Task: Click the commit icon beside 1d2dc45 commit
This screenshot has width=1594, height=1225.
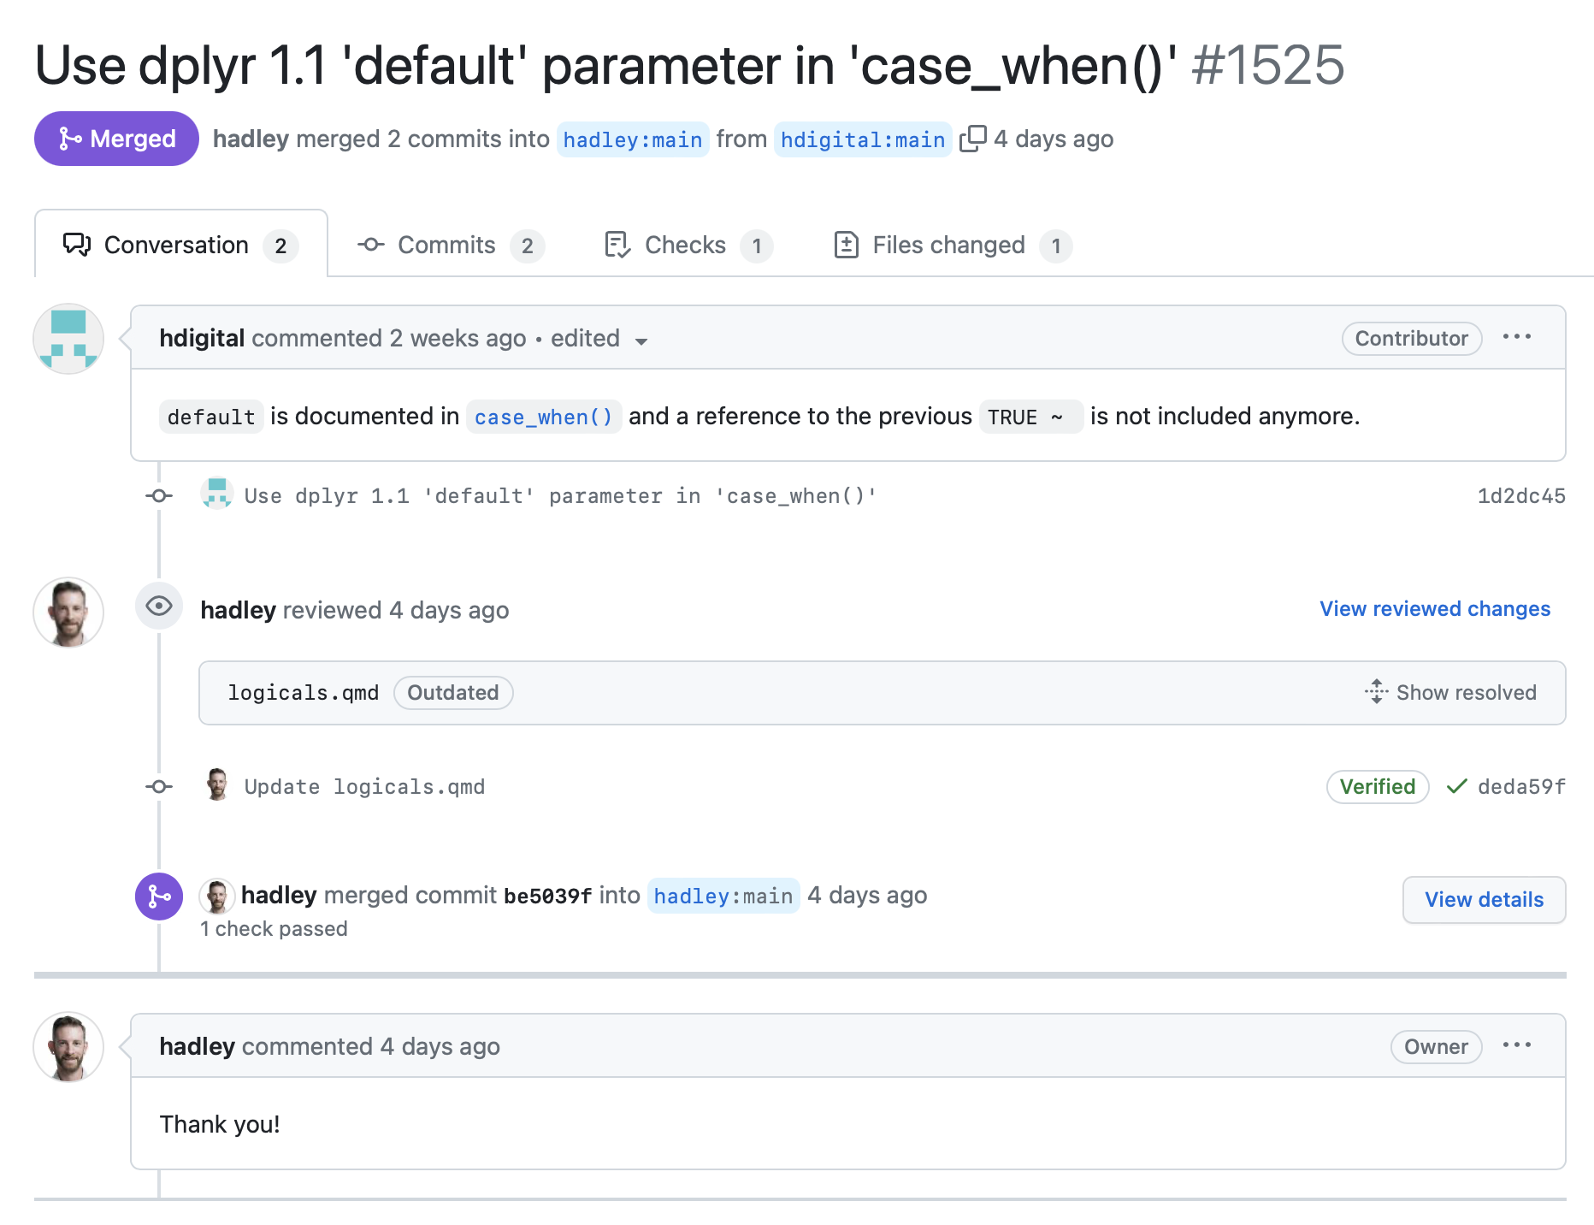Action: pyautogui.click(x=159, y=496)
